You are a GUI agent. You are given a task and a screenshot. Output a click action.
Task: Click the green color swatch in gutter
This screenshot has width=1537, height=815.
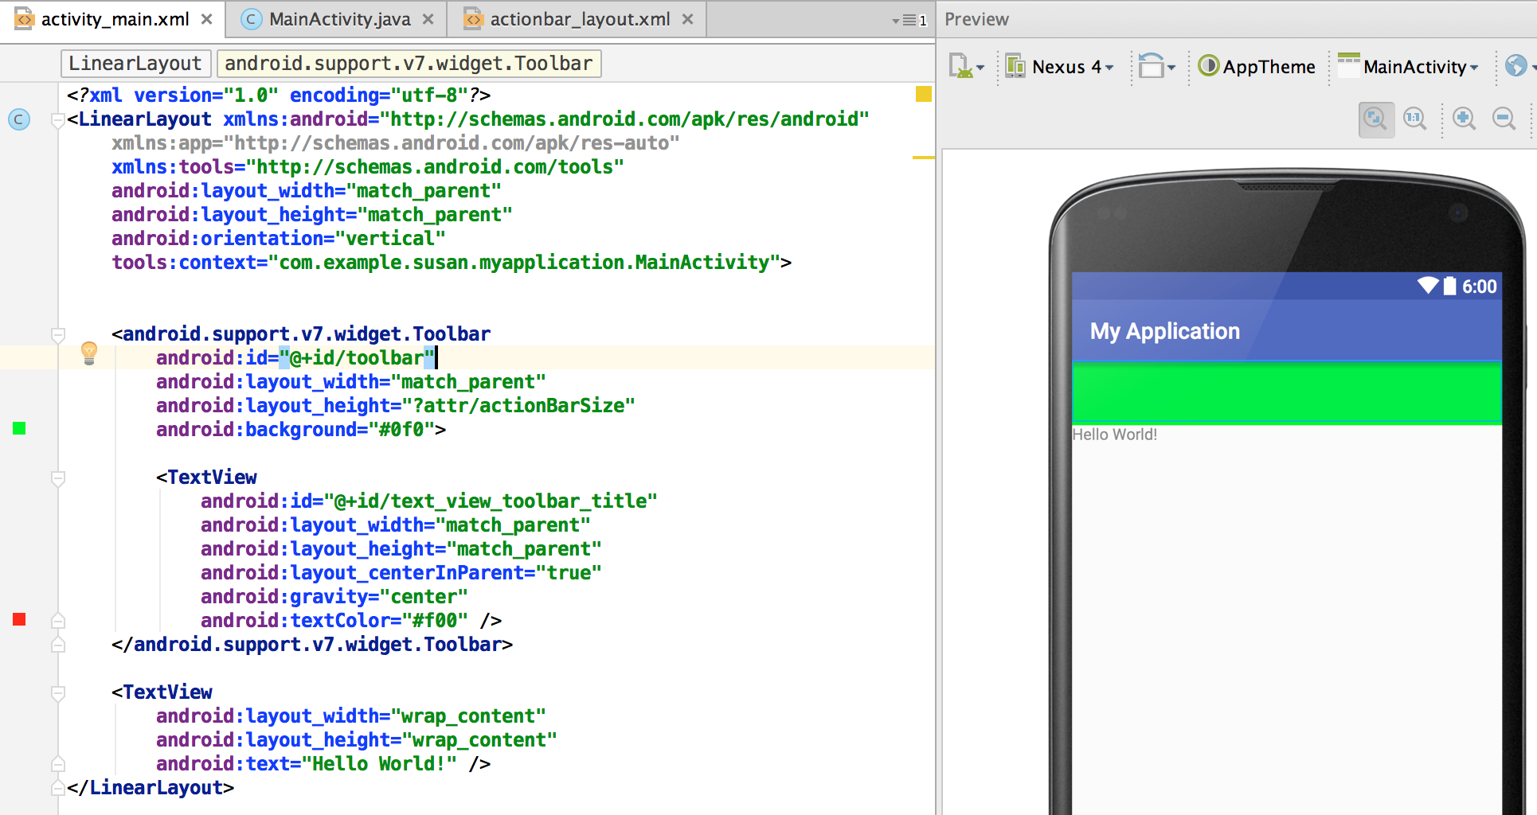19,429
